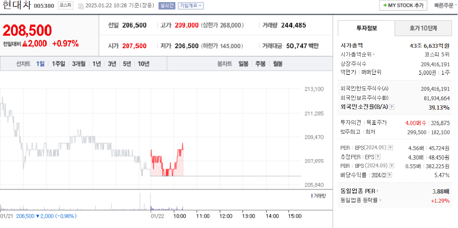Click the calendar icon beside date
The image size is (458, 228).
coord(81,6)
